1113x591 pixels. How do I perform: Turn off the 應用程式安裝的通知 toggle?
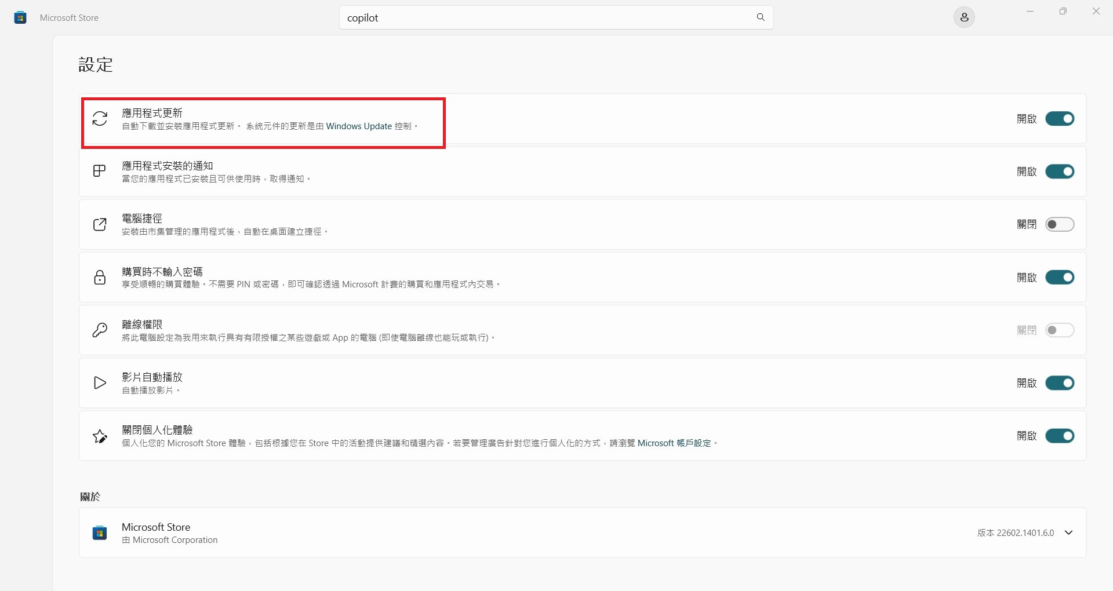(1060, 172)
